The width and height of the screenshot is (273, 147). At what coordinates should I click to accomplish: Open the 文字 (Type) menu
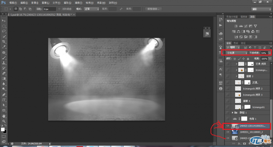pyautogui.click(x=56, y=3)
